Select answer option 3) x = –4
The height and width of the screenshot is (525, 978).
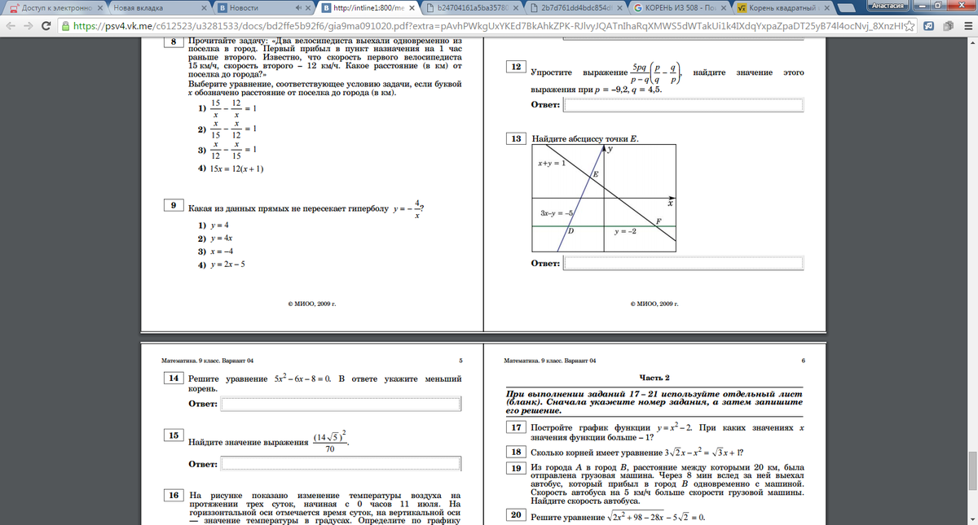[216, 252]
